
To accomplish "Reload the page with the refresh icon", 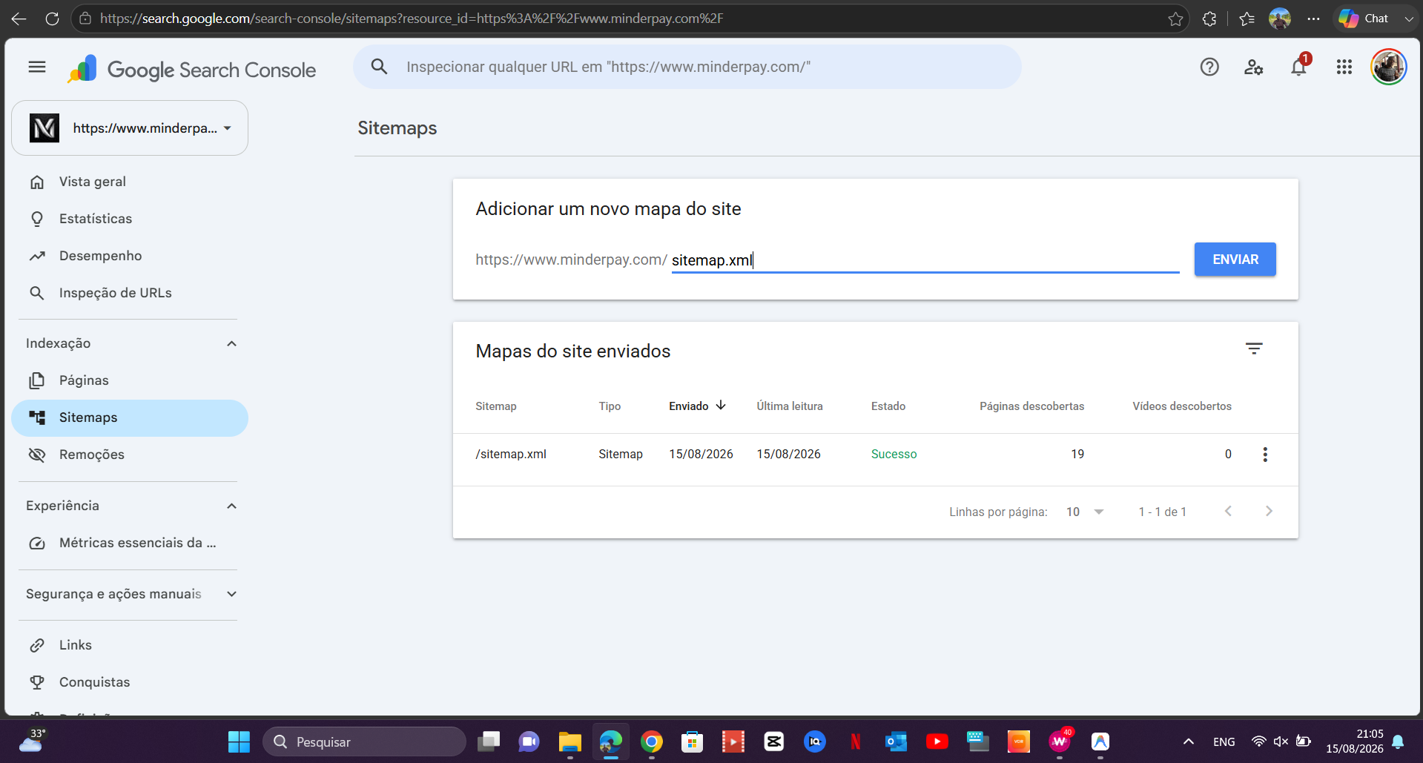I will click(x=52, y=19).
